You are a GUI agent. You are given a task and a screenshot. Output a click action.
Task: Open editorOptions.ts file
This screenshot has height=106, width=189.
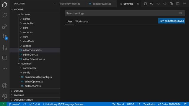35,82
